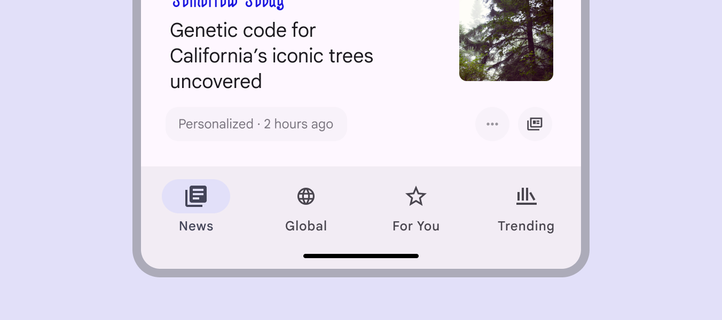This screenshot has width=722, height=320.
Task: Tap the black home indicator bar
Action: coord(361,256)
